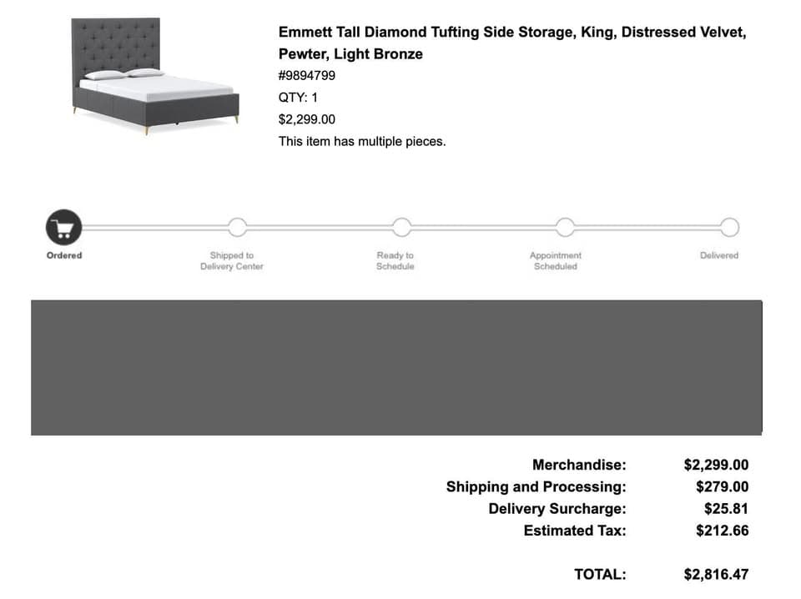Open the Emmett bed product thumbnail
The width and height of the screenshot is (801, 599).
pyautogui.click(x=155, y=77)
